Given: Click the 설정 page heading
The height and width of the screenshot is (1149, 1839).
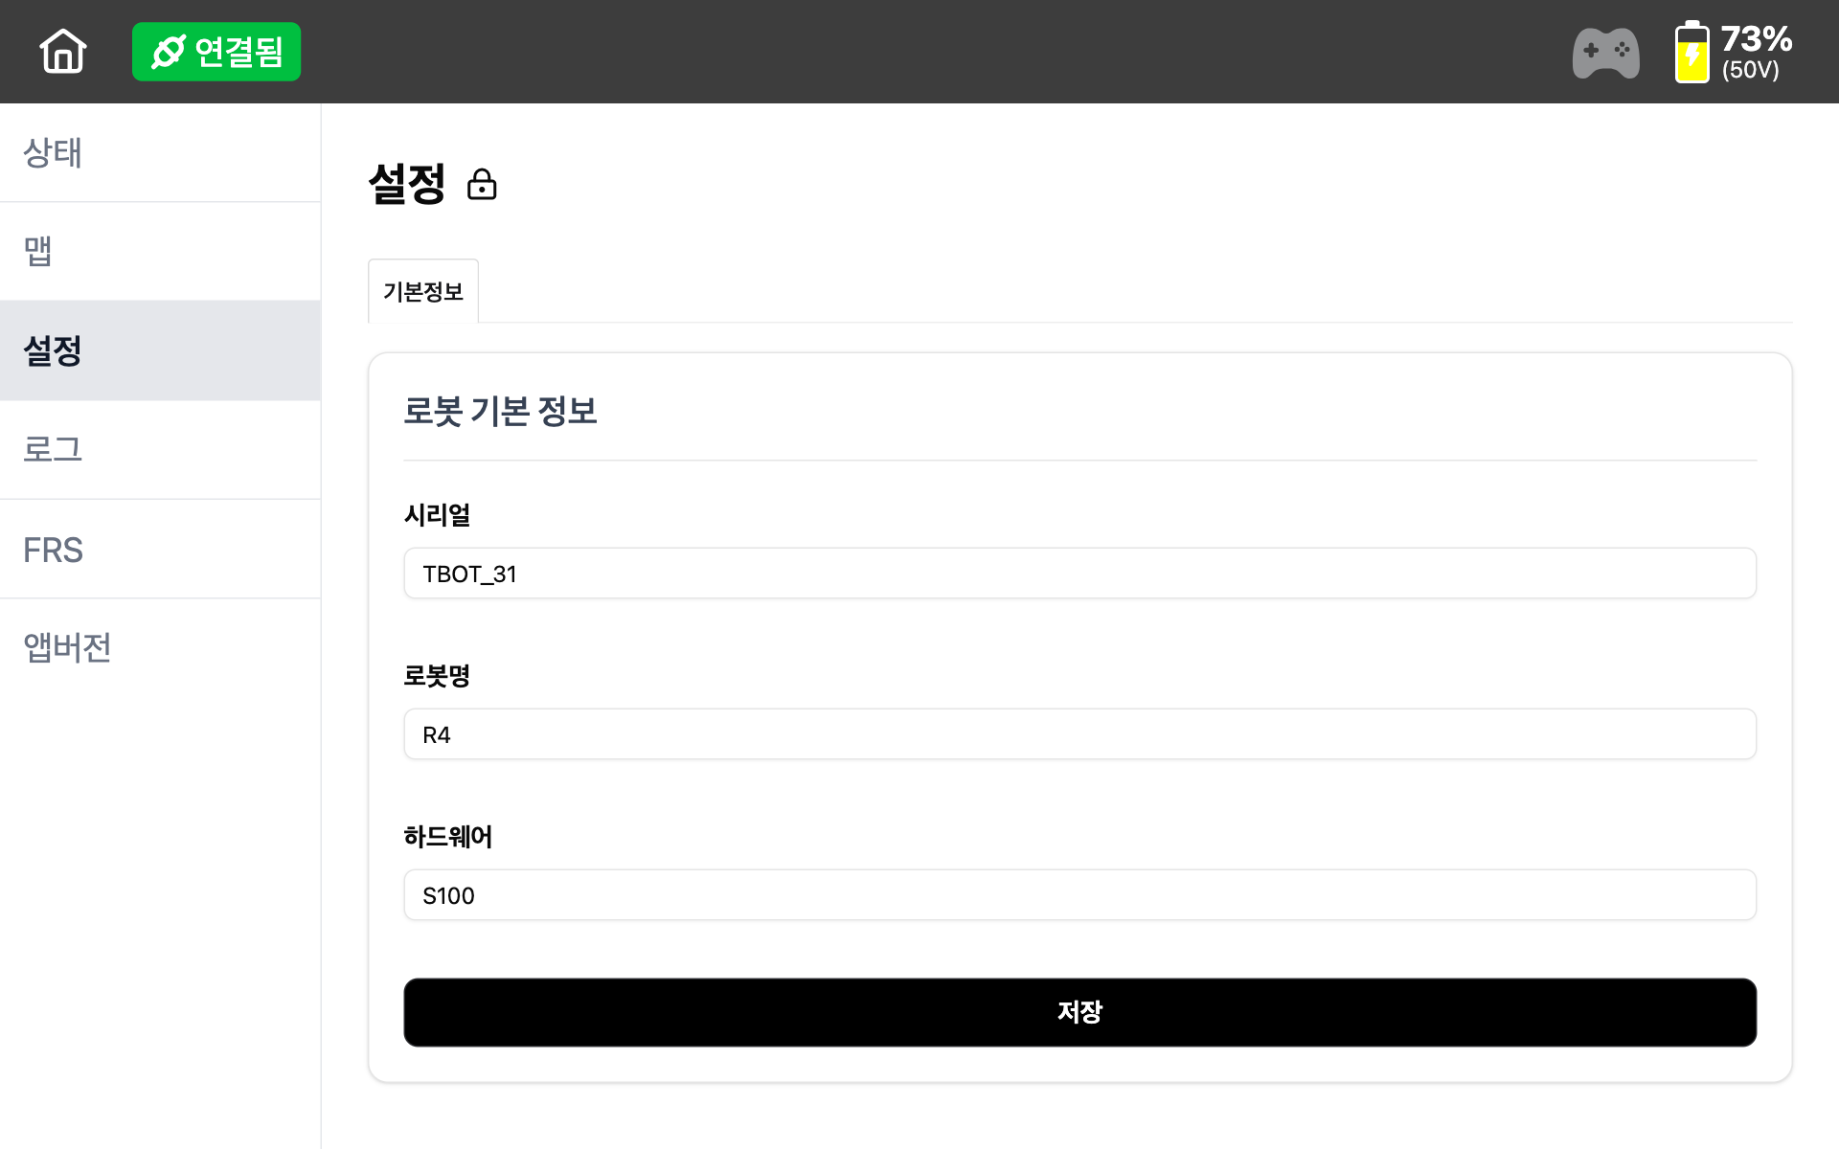Looking at the screenshot, I should [x=407, y=184].
